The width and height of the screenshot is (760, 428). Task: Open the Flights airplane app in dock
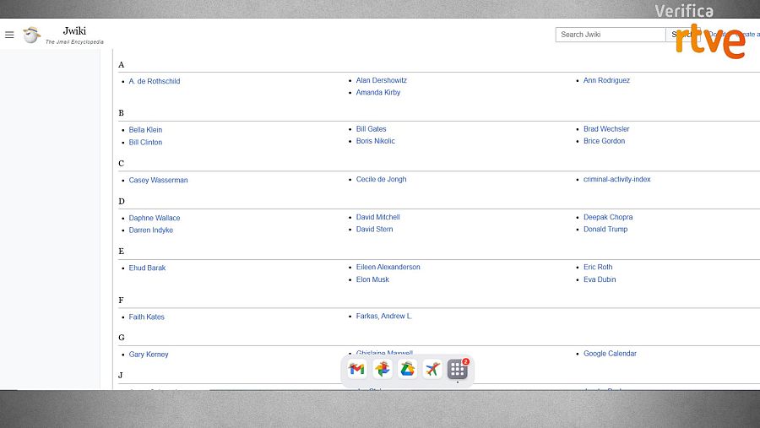point(432,369)
